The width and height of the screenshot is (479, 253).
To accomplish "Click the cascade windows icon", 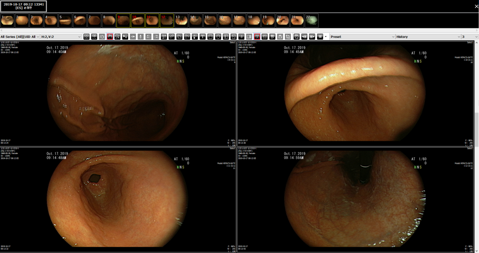I will (x=296, y=36).
